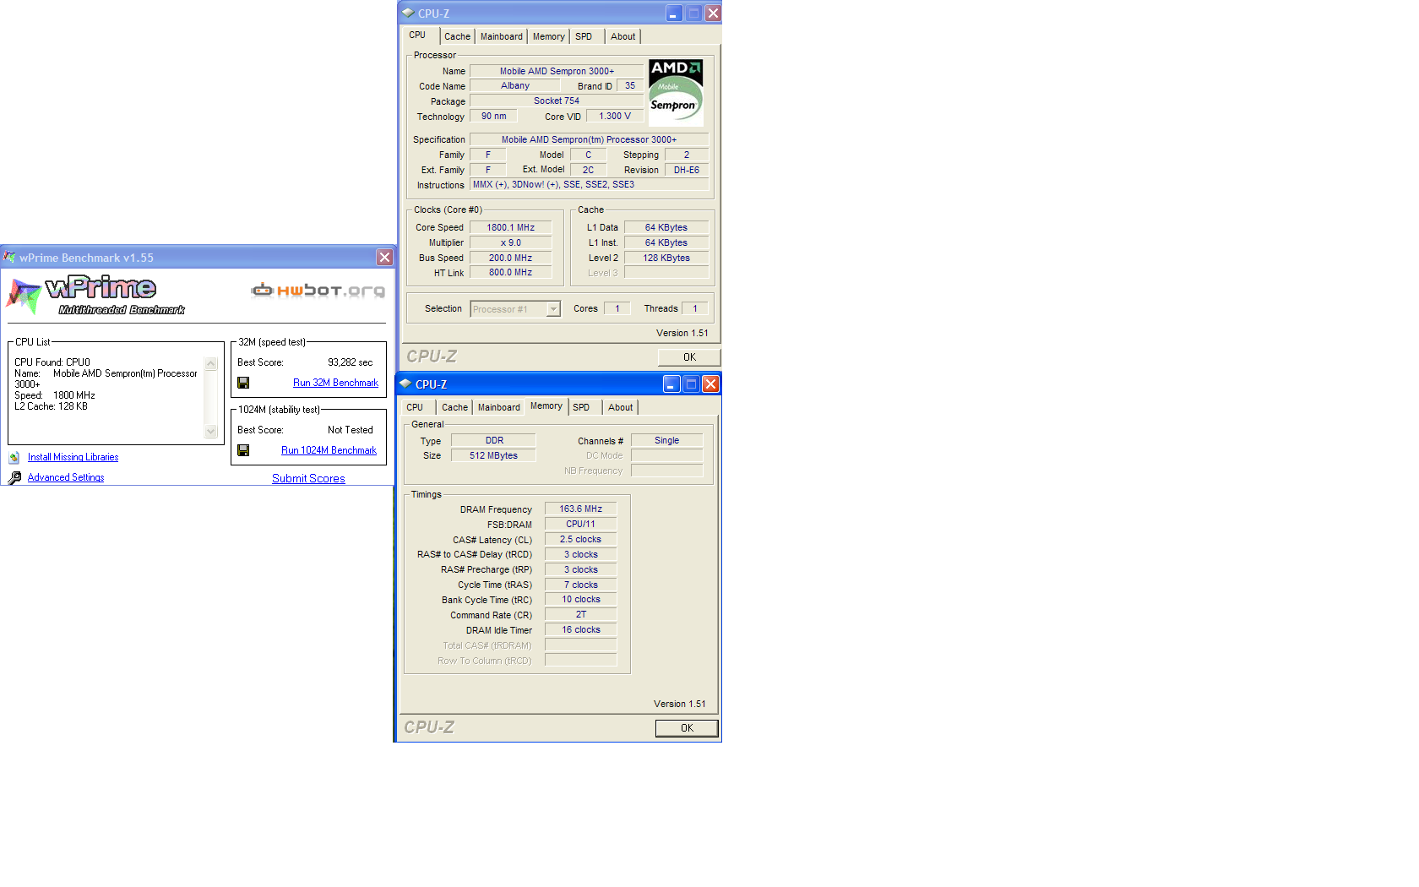Click the Install Missing Libraries icon
This screenshot has width=1419, height=887.
click(x=14, y=458)
